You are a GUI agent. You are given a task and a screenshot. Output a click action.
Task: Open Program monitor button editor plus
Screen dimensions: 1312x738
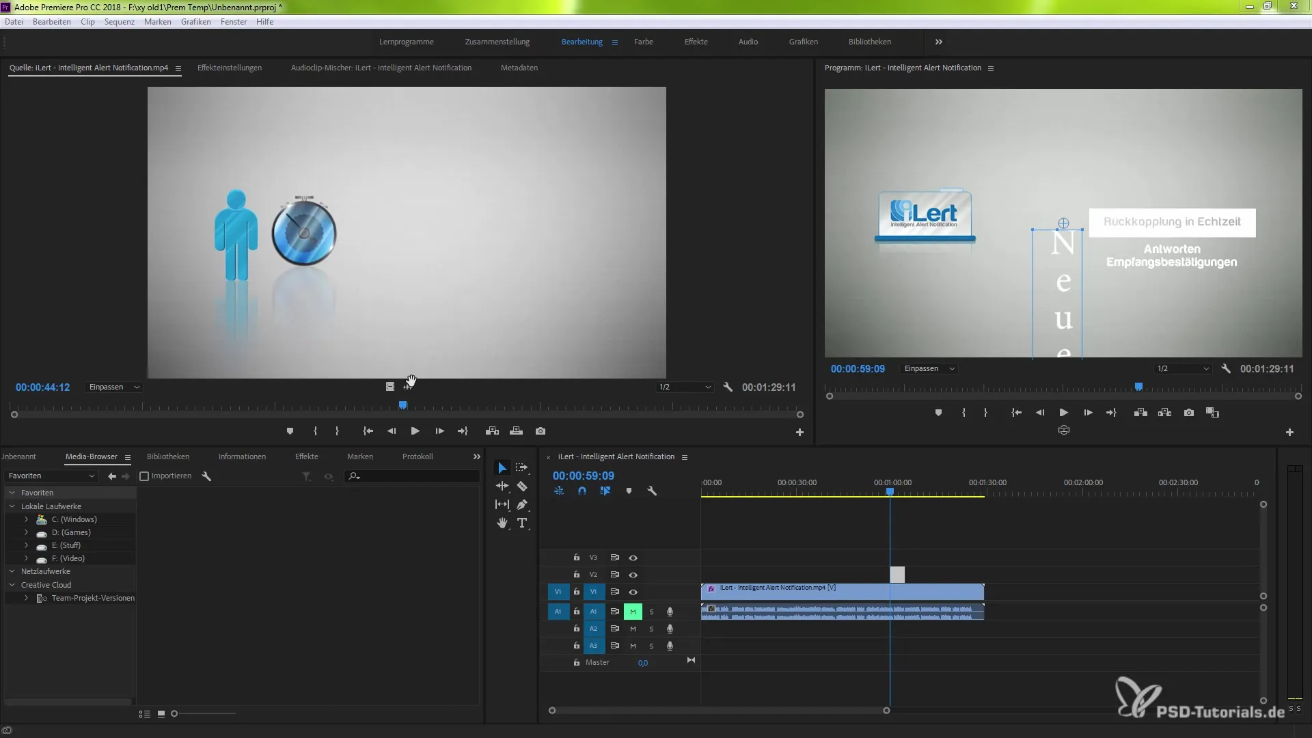click(x=1289, y=432)
